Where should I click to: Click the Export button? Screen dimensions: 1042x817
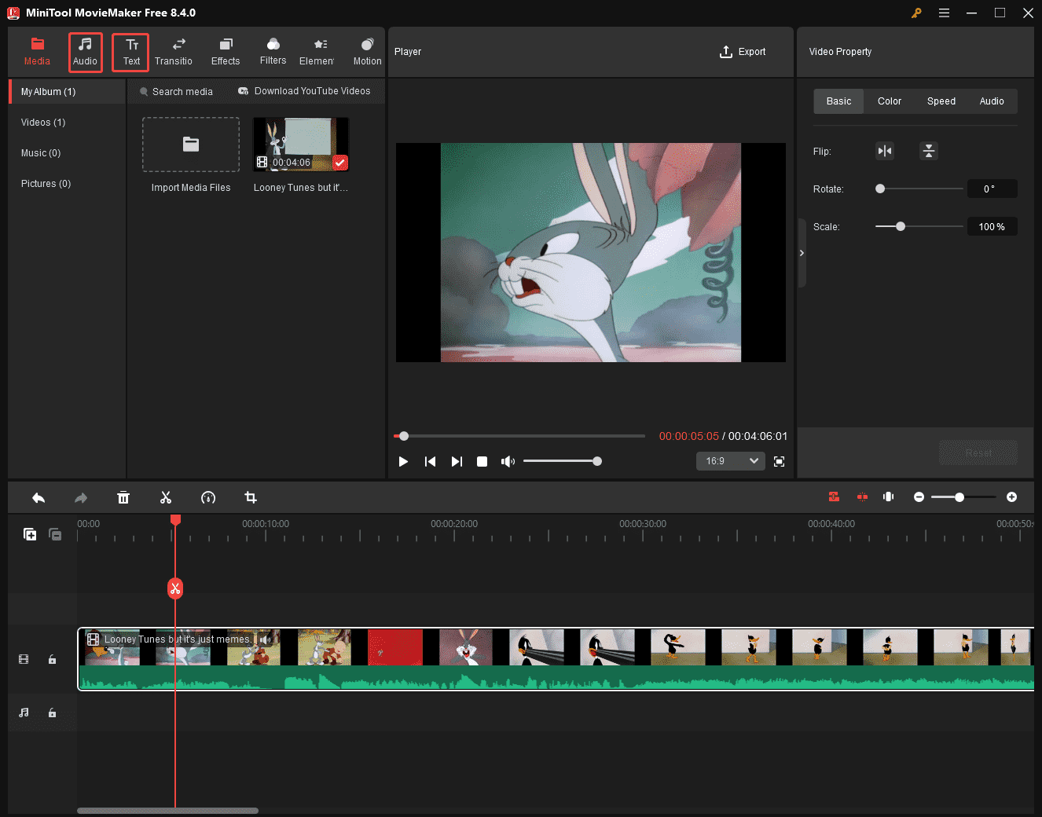coord(743,52)
